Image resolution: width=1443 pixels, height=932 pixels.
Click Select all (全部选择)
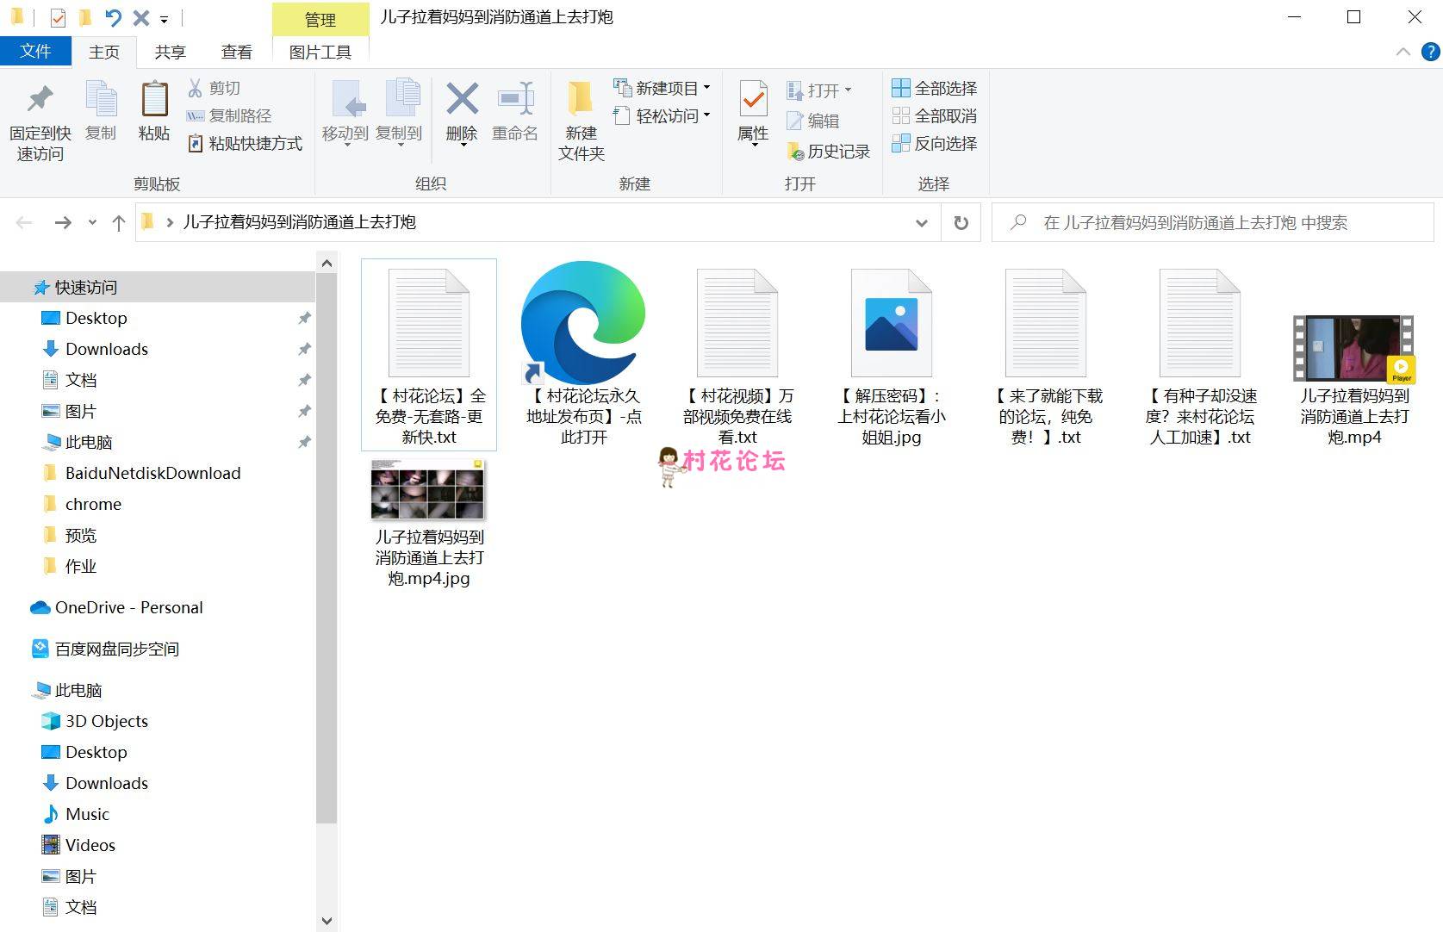[x=935, y=88]
